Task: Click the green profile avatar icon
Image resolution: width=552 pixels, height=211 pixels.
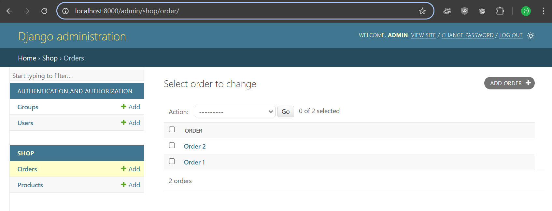Action: pos(526,11)
